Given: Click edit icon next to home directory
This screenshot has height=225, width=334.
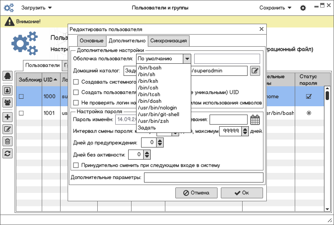Looking at the screenshot, I should point(255,71).
